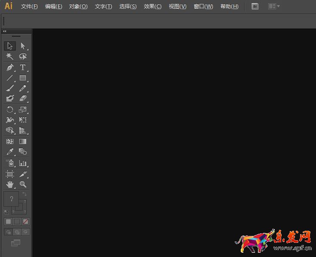The image size is (316, 257).
Task: Select the Zoom magnifier tool
Action: (x=23, y=184)
